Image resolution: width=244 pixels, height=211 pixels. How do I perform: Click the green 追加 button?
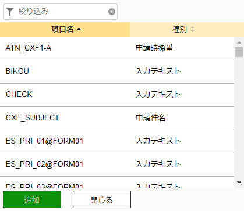(32, 199)
